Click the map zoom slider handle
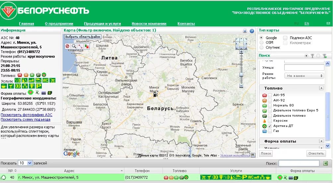 [x=241, y=75]
